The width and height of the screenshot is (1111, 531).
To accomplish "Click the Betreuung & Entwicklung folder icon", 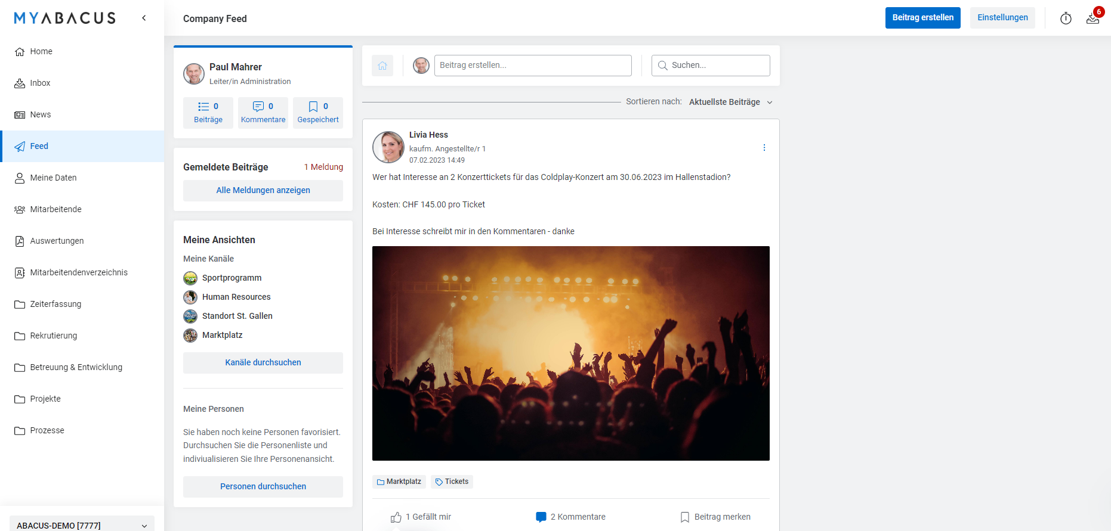I will pyautogui.click(x=20, y=367).
